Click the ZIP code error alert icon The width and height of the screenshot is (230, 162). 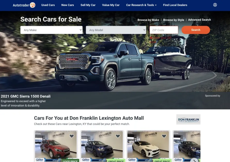click(151, 38)
